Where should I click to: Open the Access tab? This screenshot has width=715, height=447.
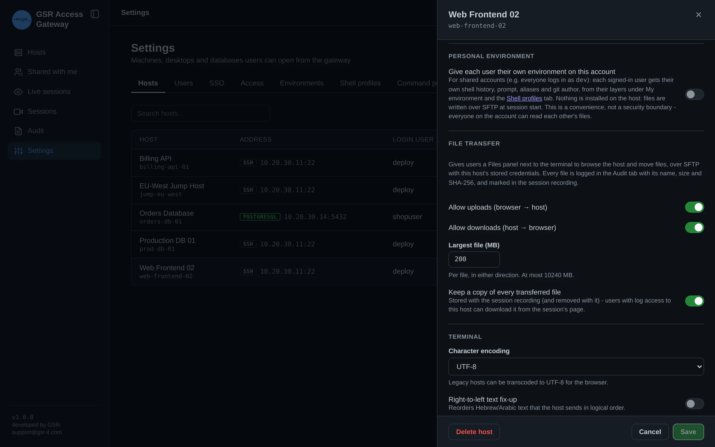pyautogui.click(x=252, y=83)
